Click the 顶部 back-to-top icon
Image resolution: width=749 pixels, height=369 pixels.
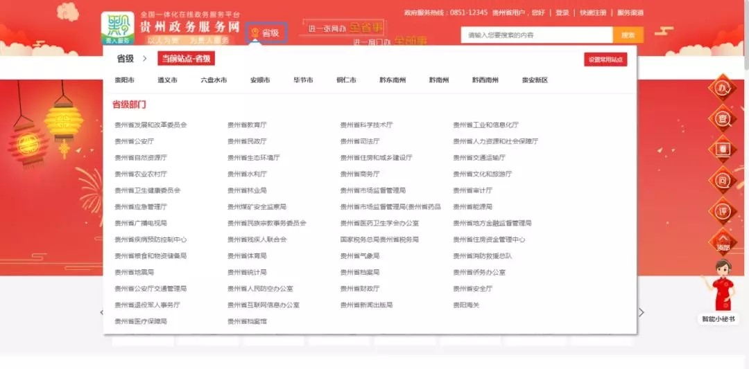[723, 242]
